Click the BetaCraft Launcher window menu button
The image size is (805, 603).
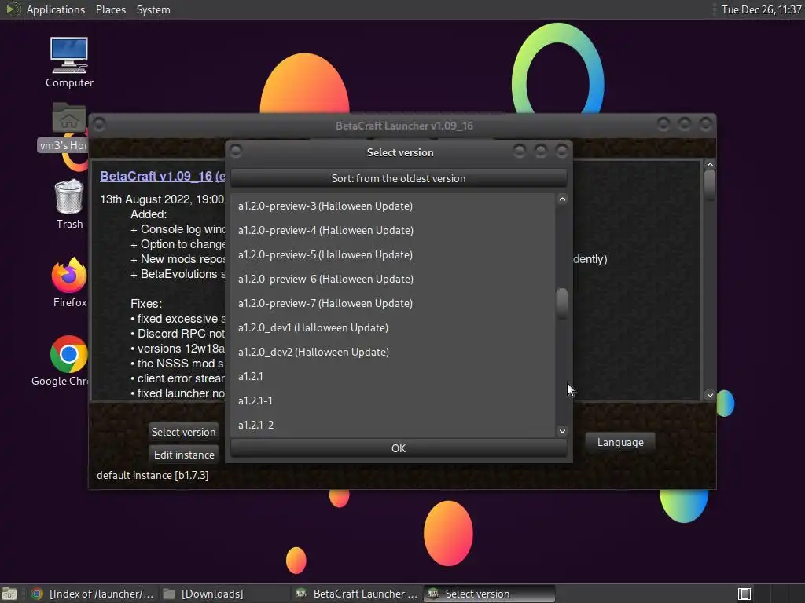click(x=99, y=124)
